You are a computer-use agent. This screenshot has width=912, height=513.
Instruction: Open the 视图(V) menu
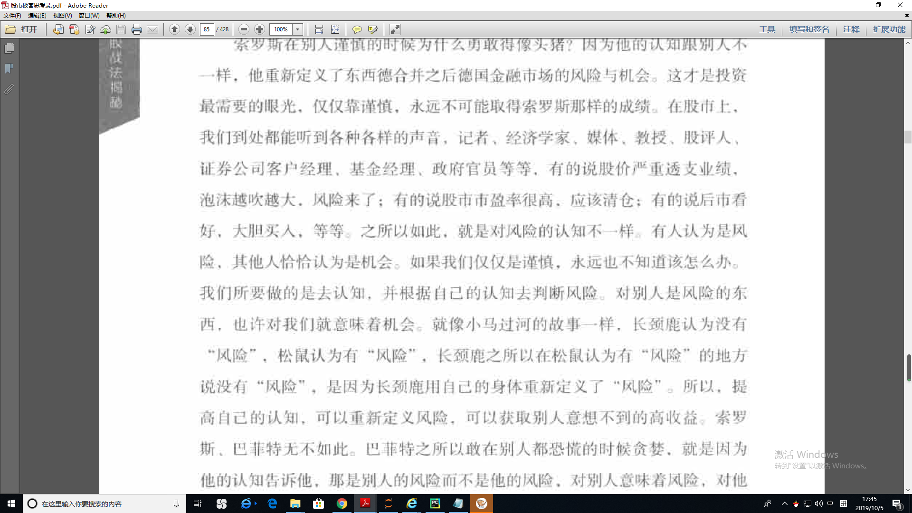tap(62, 16)
